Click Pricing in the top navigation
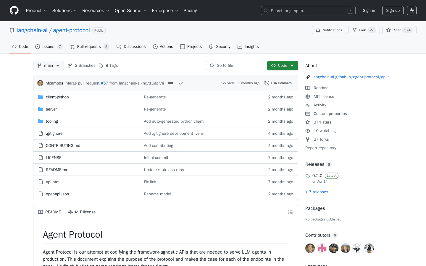The image size is (426, 266). 190,10
